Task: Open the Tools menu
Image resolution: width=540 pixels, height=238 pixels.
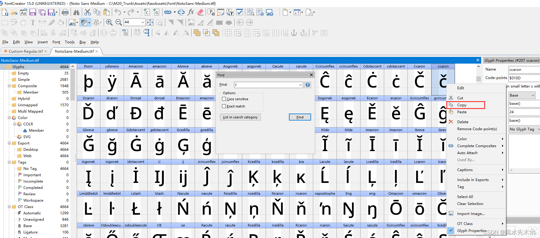Action: click(69, 42)
